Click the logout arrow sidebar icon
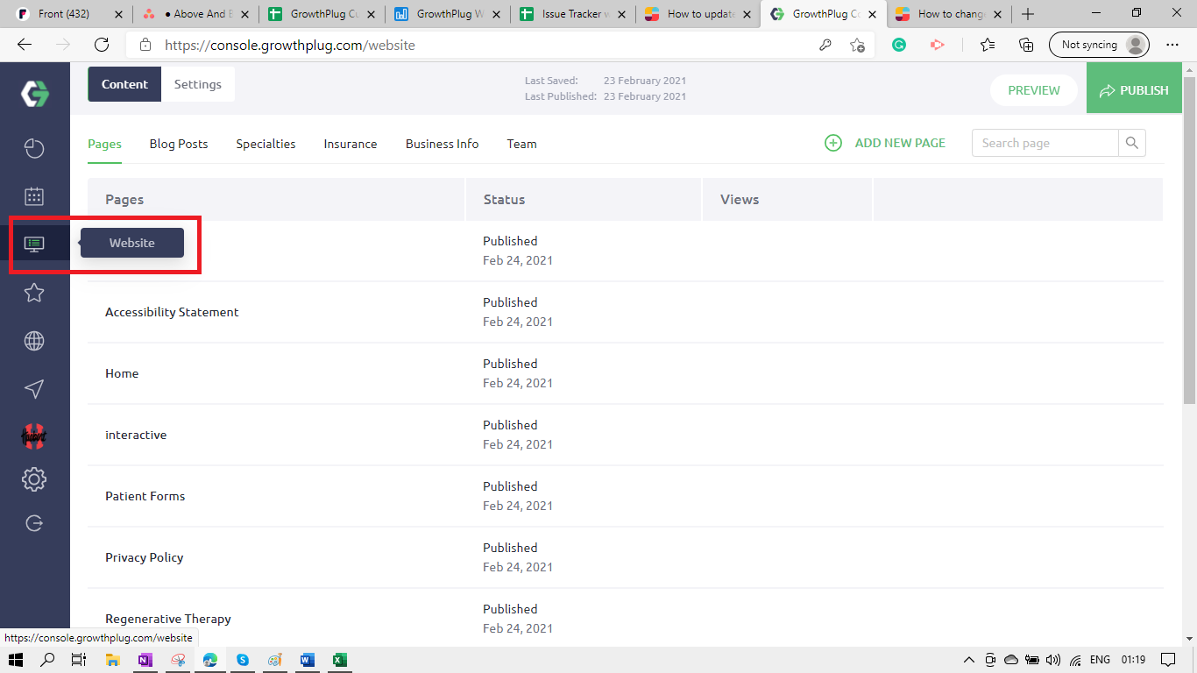 point(34,523)
